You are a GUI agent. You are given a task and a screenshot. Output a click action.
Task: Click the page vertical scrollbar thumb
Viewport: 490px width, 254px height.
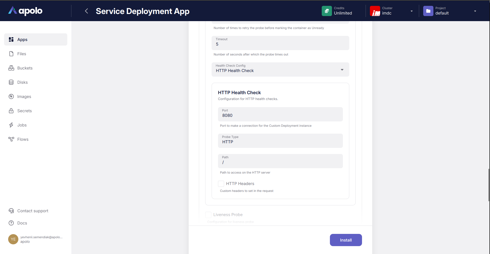488,185
